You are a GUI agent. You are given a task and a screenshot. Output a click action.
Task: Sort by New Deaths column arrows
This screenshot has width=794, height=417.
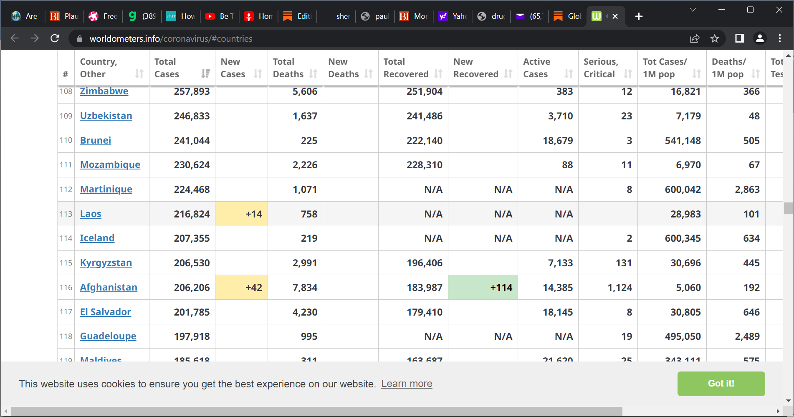pyautogui.click(x=368, y=74)
